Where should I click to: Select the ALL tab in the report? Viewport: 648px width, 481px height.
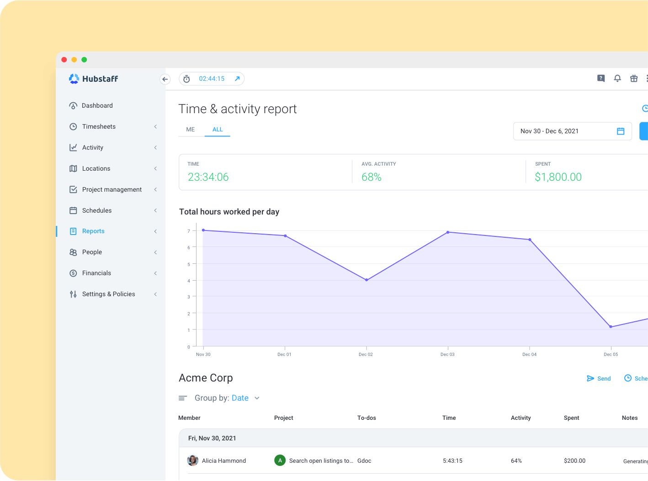click(x=217, y=129)
